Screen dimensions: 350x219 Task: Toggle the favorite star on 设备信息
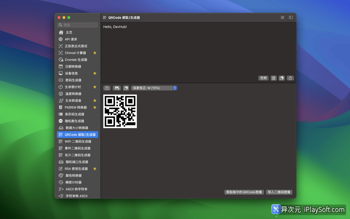[95, 73]
